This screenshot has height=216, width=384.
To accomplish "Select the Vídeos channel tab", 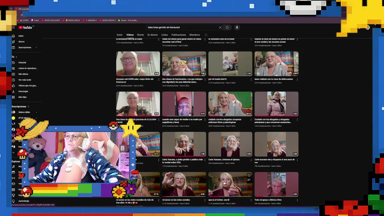I will pos(130,35).
